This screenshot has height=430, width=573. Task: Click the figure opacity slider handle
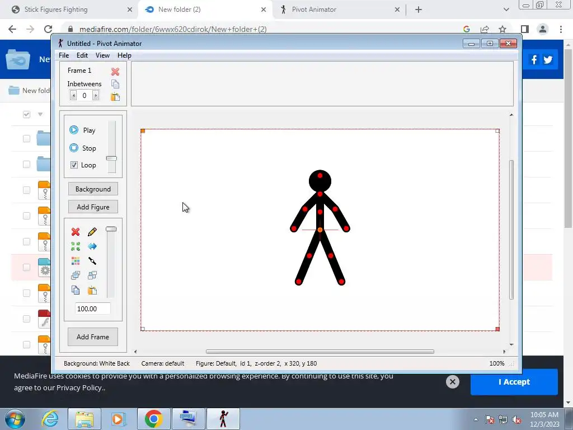click(111, 229)
